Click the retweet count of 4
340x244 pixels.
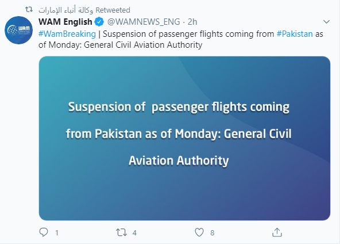(x=134, y=233)
